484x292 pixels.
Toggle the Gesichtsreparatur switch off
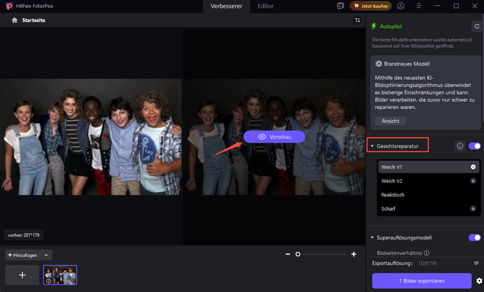pos(474,146)
